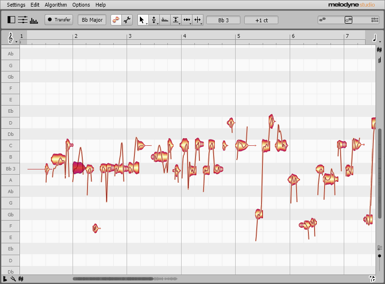Open the amplitude tool sub-menu arrow

pos(180,24)
